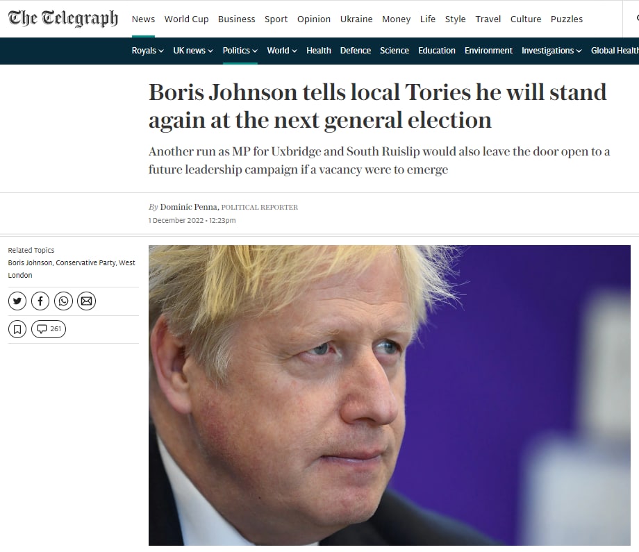Share article via WhatsApp icon
639x552 pixels.
[x=64, y=301]
